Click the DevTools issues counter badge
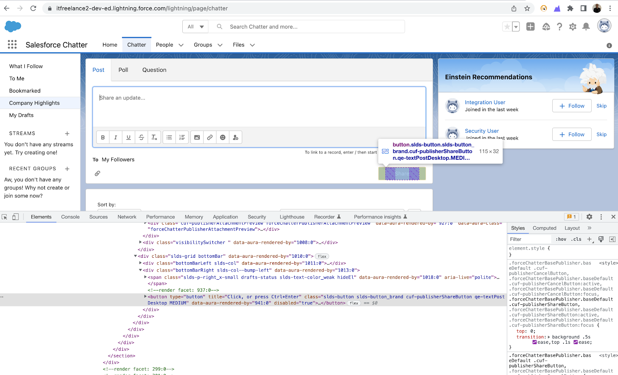Viewport: 618px width, 375px height. click(572, 217)
